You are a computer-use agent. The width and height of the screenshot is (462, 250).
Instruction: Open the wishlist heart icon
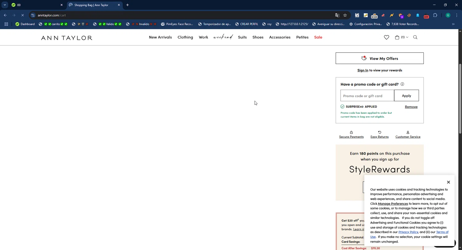[x=386, y=37]
